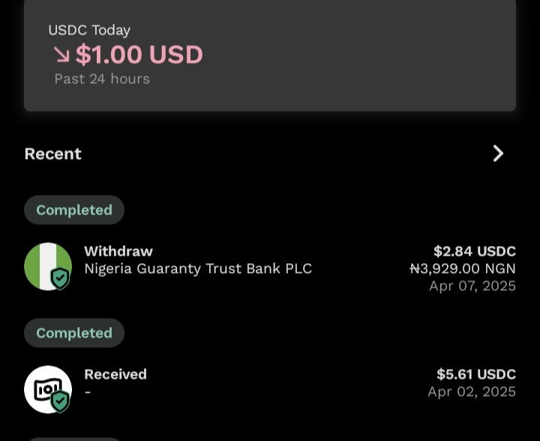This screenshot has width=540, height=441.
Task: Open Nigeria Guaranty Trust Bank PLC entry
Action: pos(198,268)
